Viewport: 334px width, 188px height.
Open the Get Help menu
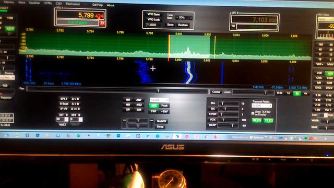point(98,5)
